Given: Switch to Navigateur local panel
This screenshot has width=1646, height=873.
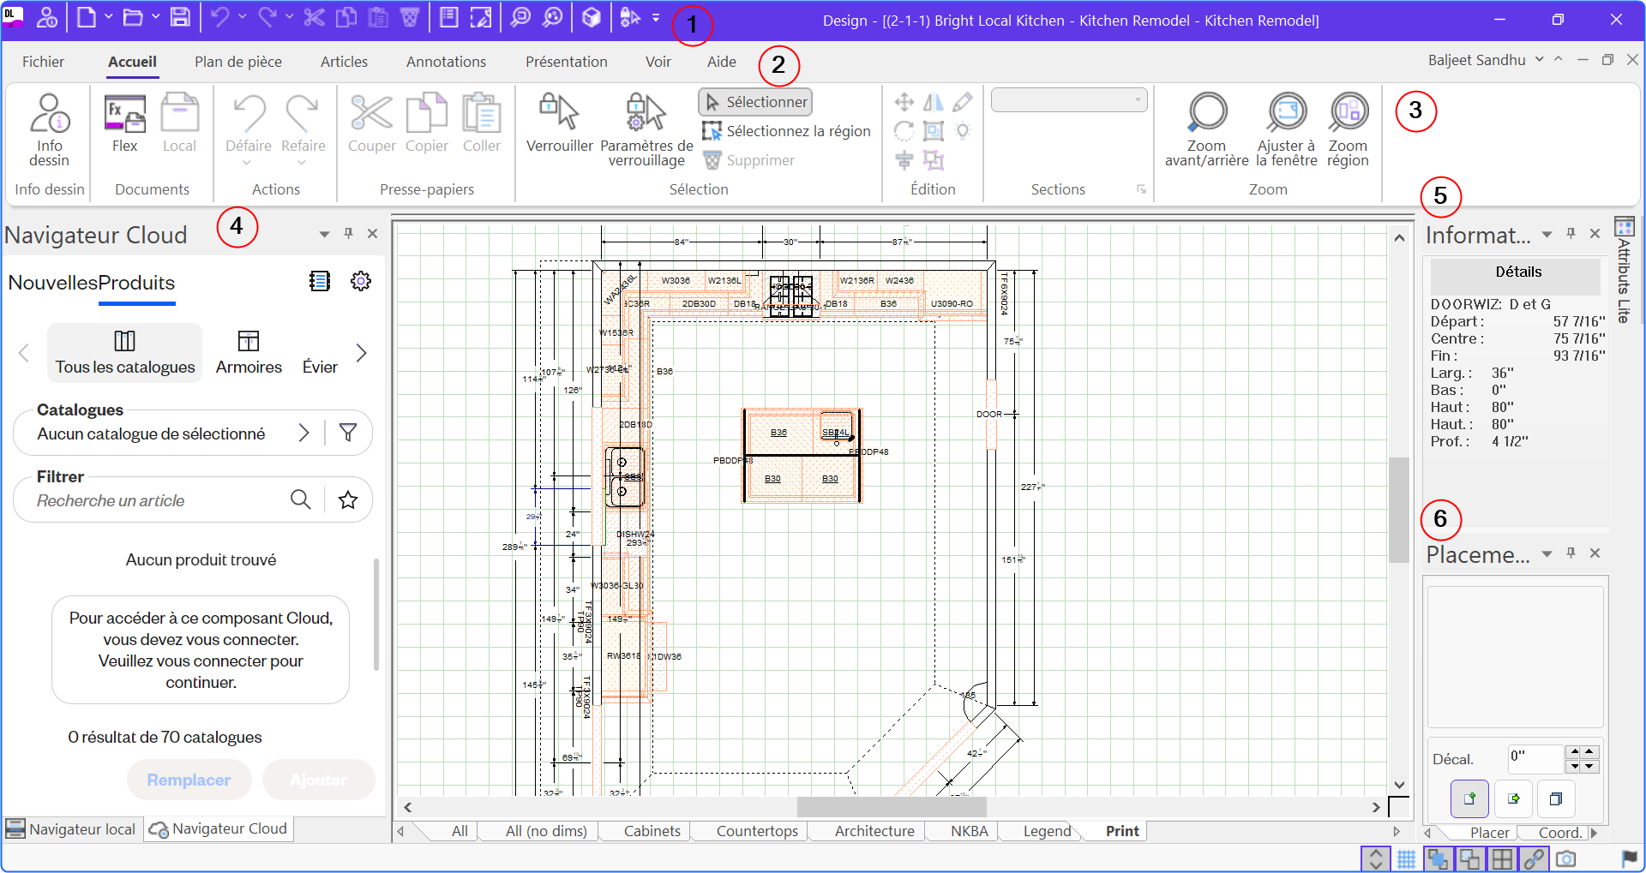Looking at the screenshot, I should tap(71, 829).
